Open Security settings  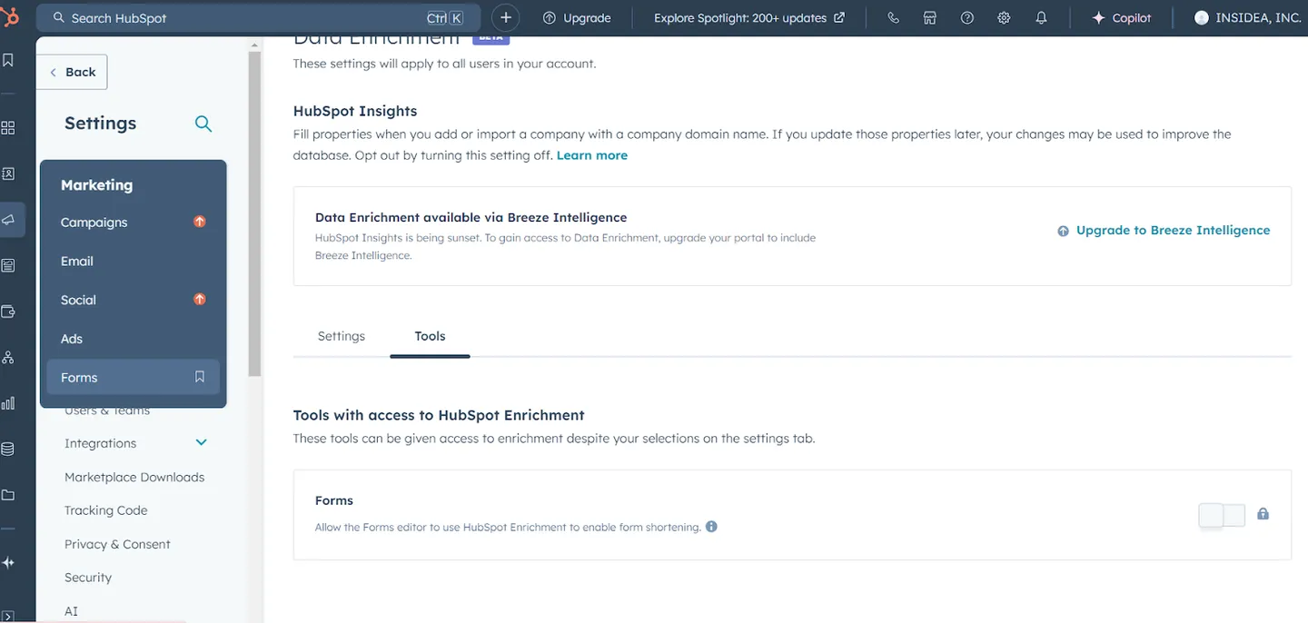click(88, 578)
